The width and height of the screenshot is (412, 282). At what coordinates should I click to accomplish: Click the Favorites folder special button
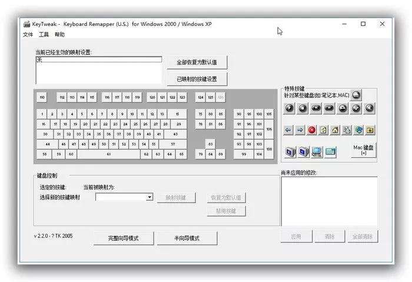[x=370, y=130]
